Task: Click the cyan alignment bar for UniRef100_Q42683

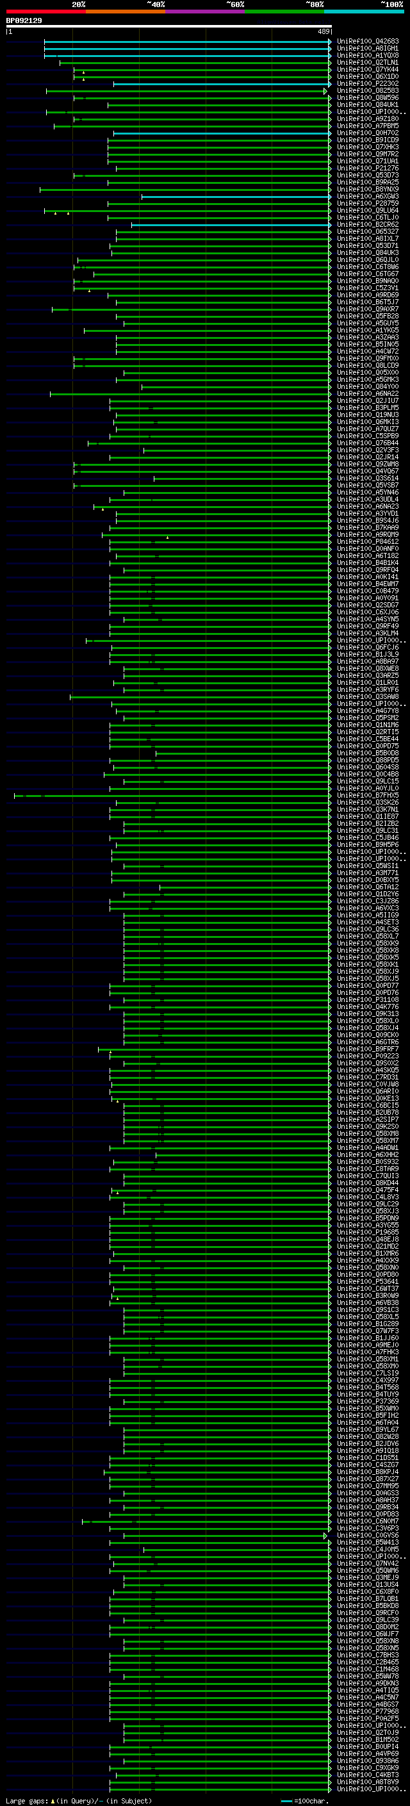Action: click(x=188, y=42)
